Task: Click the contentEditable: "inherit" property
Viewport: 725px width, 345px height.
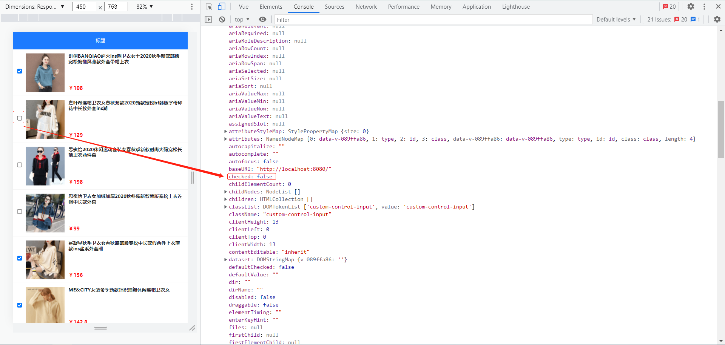Action: [x=269, y=252]
